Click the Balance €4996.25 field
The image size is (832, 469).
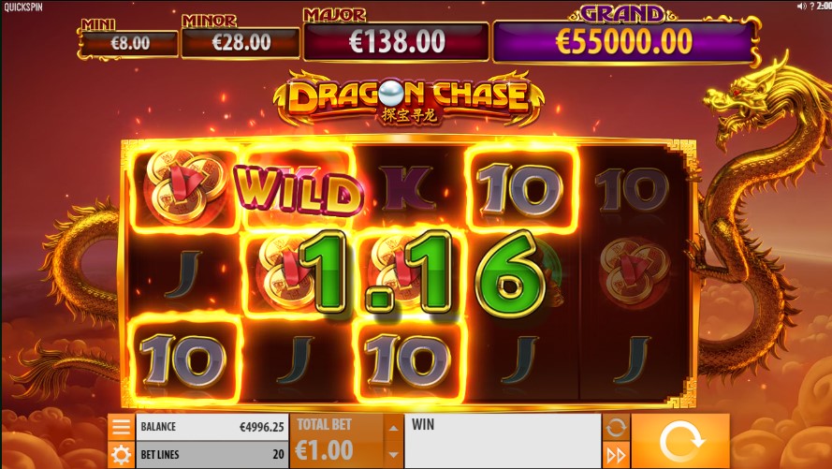click(212, 427)
